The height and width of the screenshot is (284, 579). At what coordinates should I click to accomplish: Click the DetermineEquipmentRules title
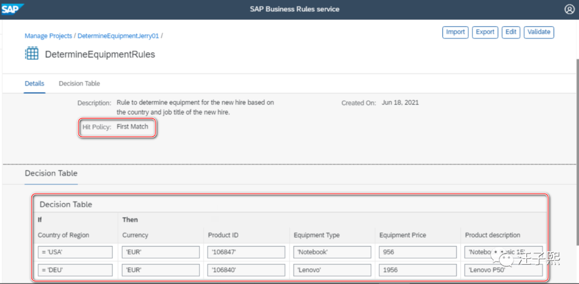tap(100, 54)
